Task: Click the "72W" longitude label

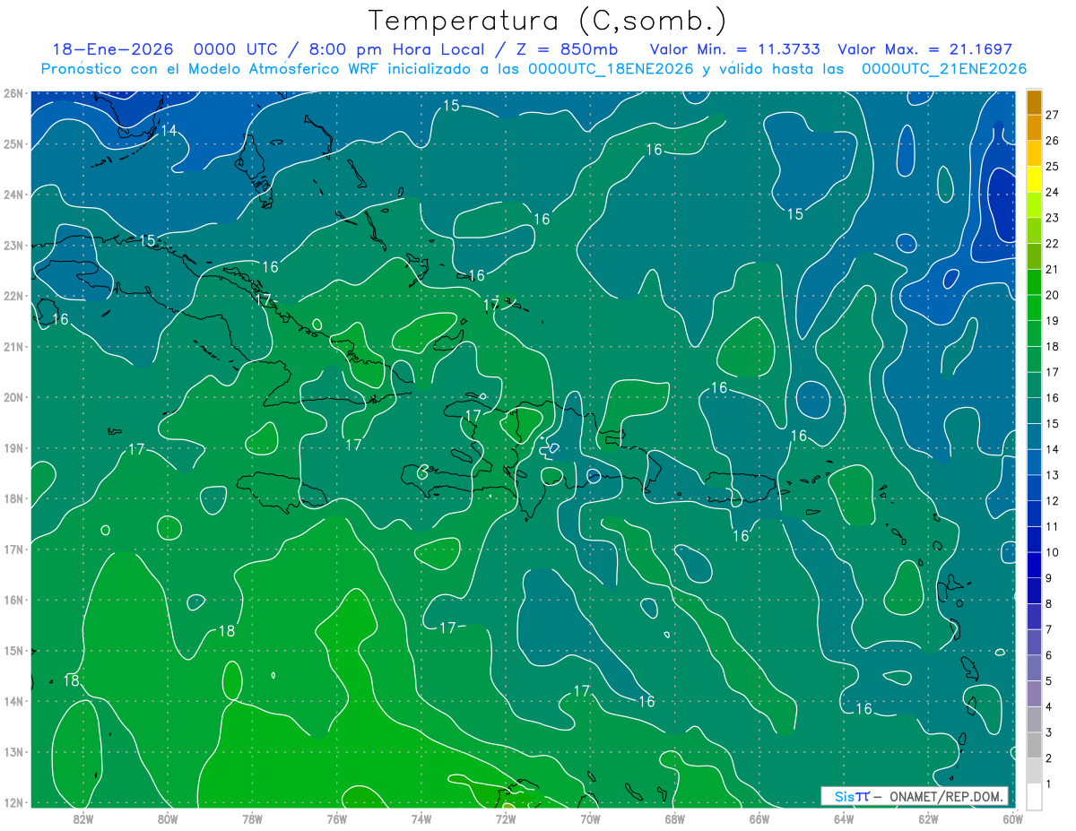Action: coord(506,818)
